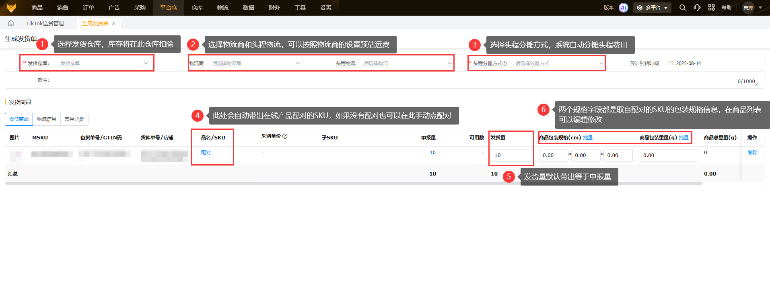Screen dimensions: 770x284
Task: Open the 商品 menu
Action: 37,8
